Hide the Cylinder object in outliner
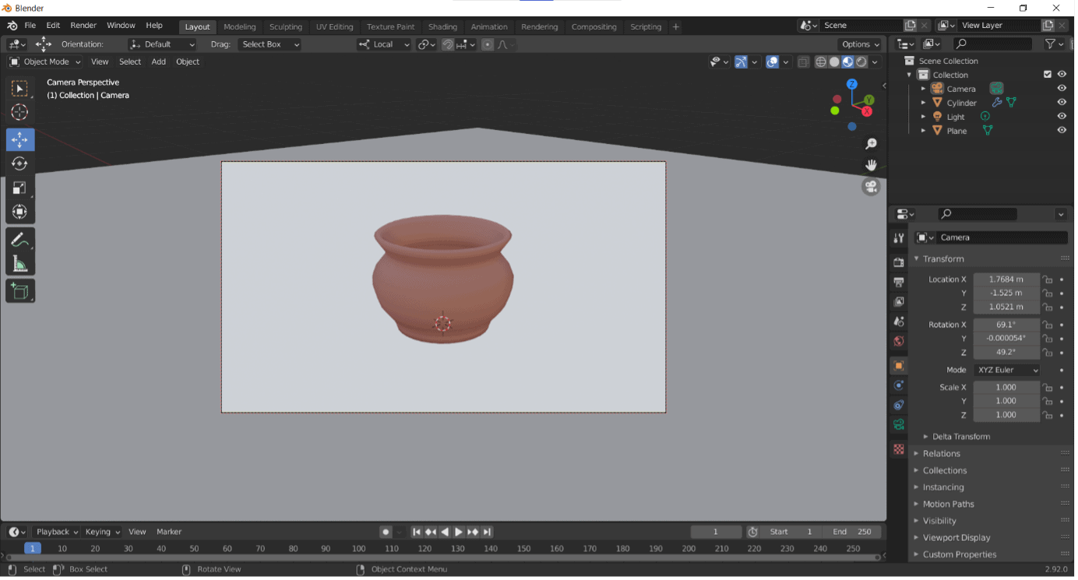 1061,103
